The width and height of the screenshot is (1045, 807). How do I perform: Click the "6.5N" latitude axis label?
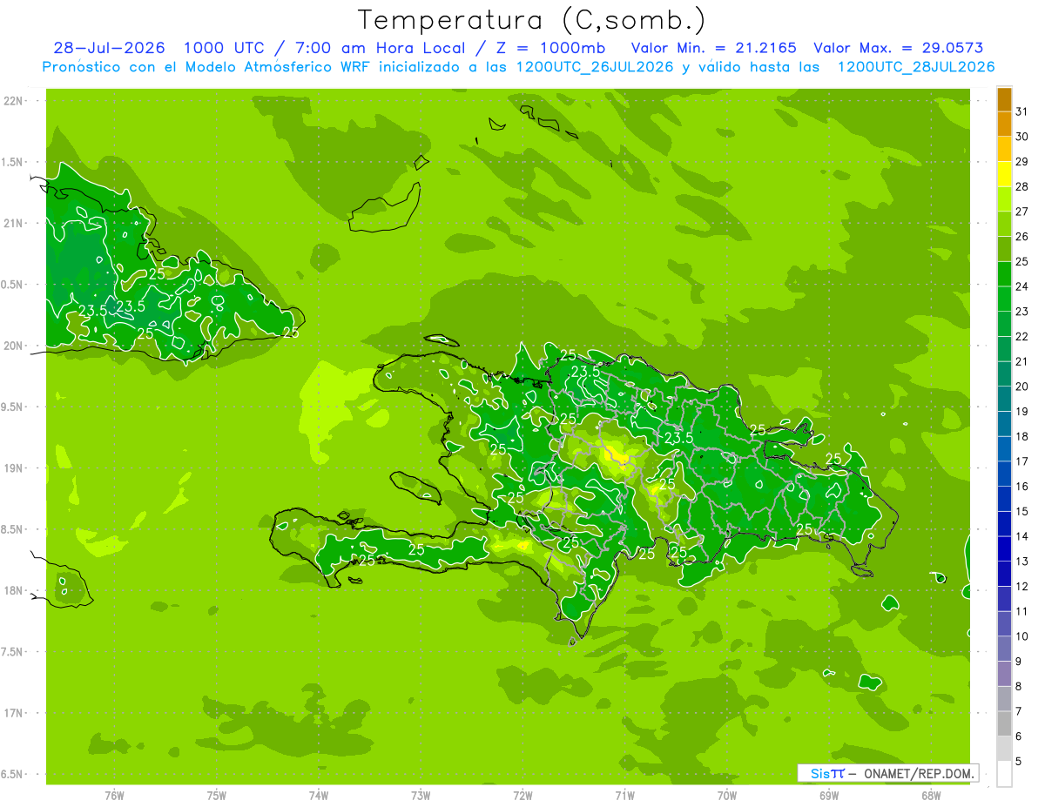coord(13,775)
